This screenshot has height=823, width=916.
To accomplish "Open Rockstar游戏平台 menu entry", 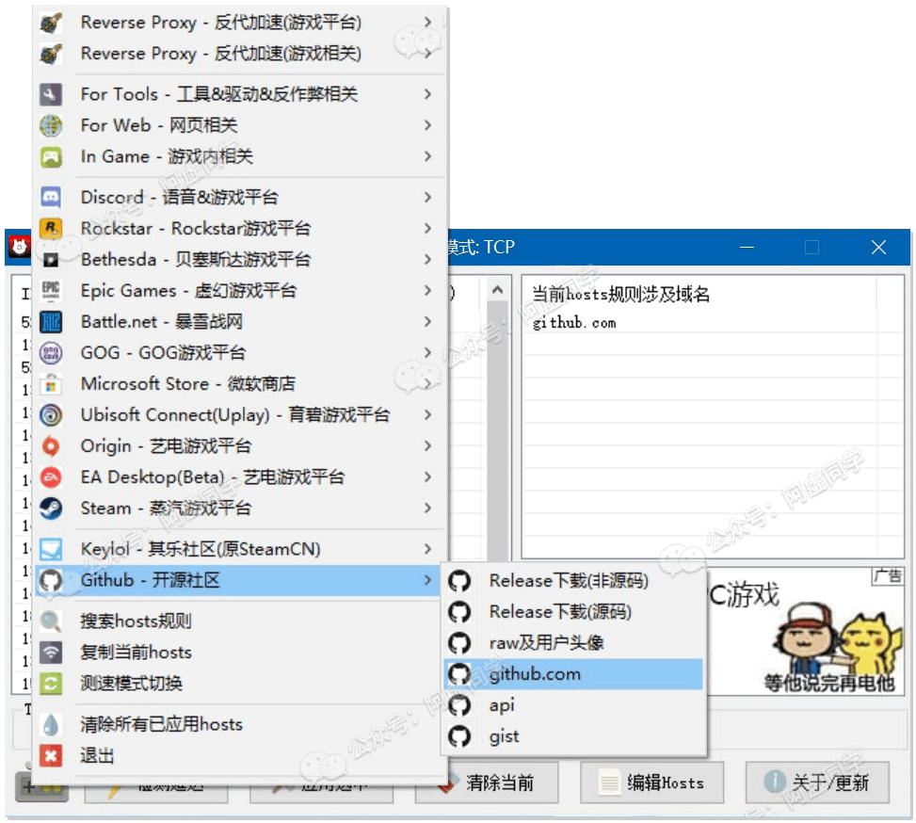I will (x=239, y=229).
